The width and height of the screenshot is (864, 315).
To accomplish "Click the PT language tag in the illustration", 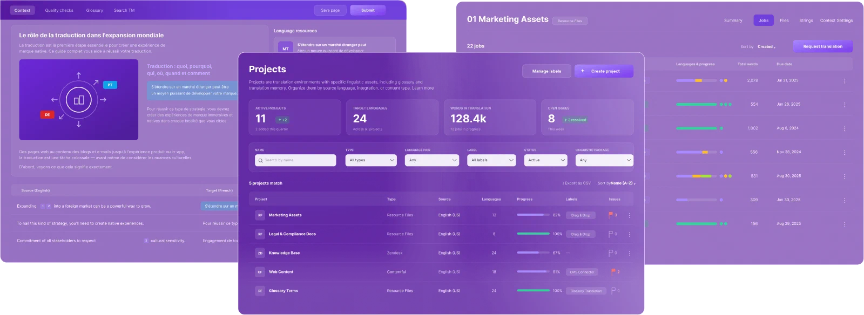I will [110, 85].
